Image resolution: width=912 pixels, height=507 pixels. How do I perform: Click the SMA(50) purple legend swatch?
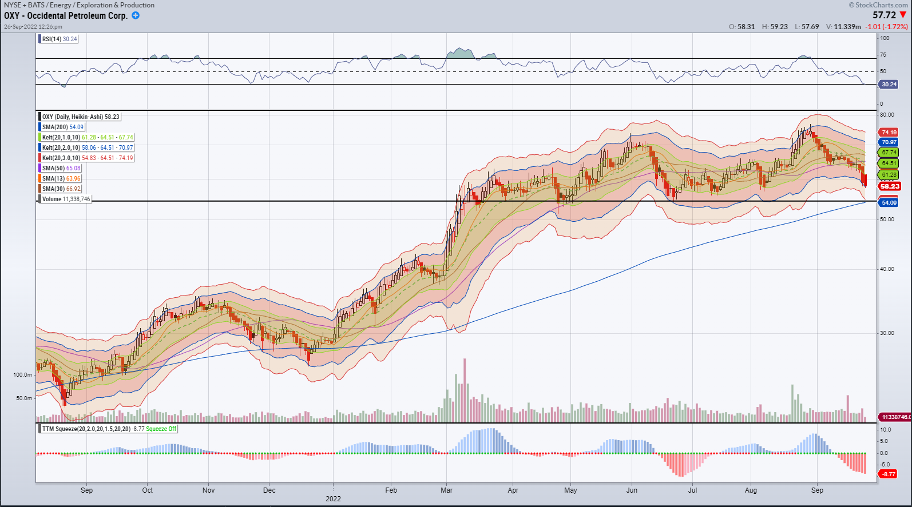pyautogui.click(x=40, y=168)
